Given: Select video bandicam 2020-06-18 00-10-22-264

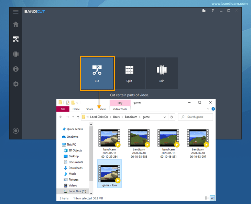Looking at the screenshot, I should click(x=109, y=144).
